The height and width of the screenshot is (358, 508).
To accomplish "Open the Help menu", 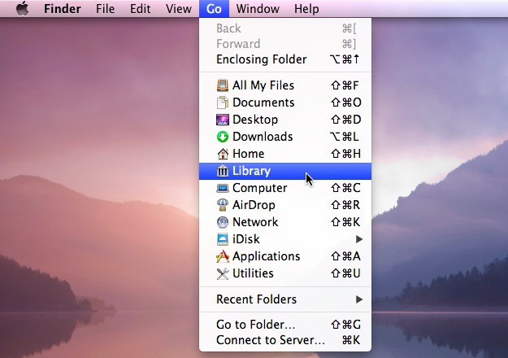I will click(306, 9).
